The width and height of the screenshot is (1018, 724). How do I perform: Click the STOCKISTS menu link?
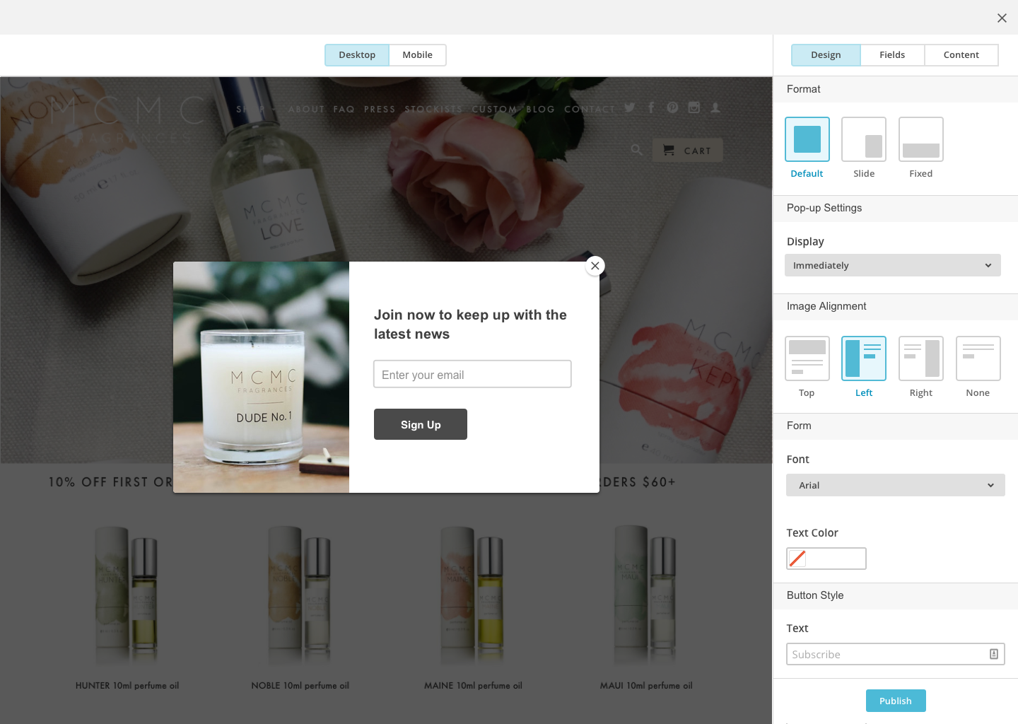click(x=433, y=109)
